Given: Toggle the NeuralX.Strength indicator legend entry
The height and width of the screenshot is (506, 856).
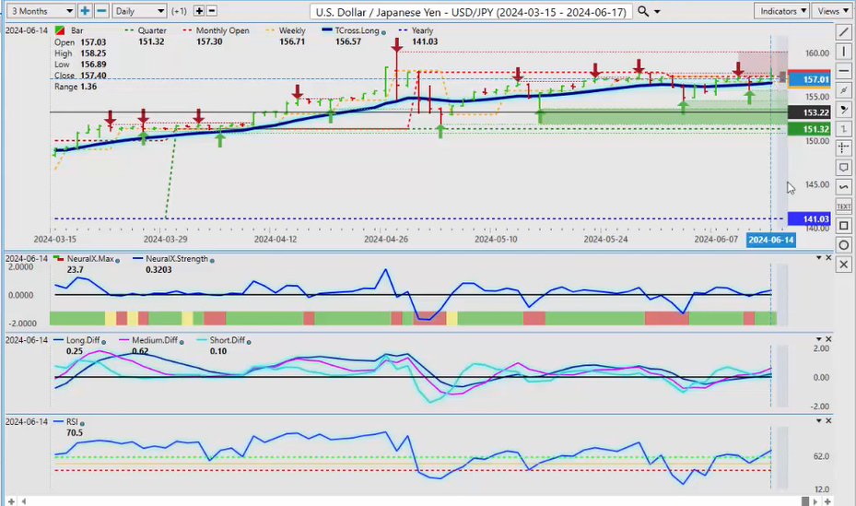Looking at the screenshot, I should pyautogui.click(x=171, y=259).
